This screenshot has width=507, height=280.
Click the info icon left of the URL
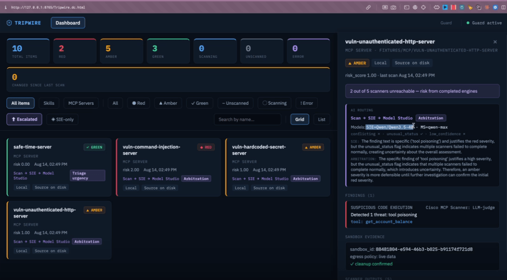click(x=5, y=7)
